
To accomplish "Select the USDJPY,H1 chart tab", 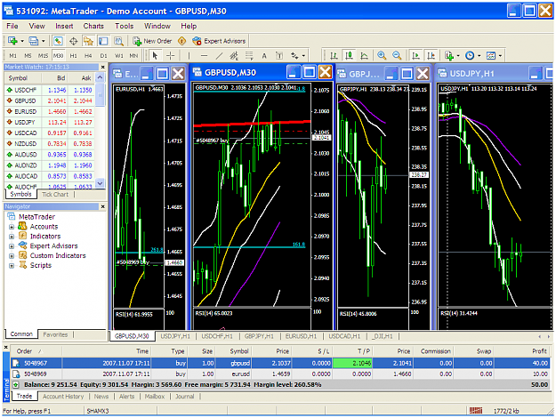I will 175,336.
